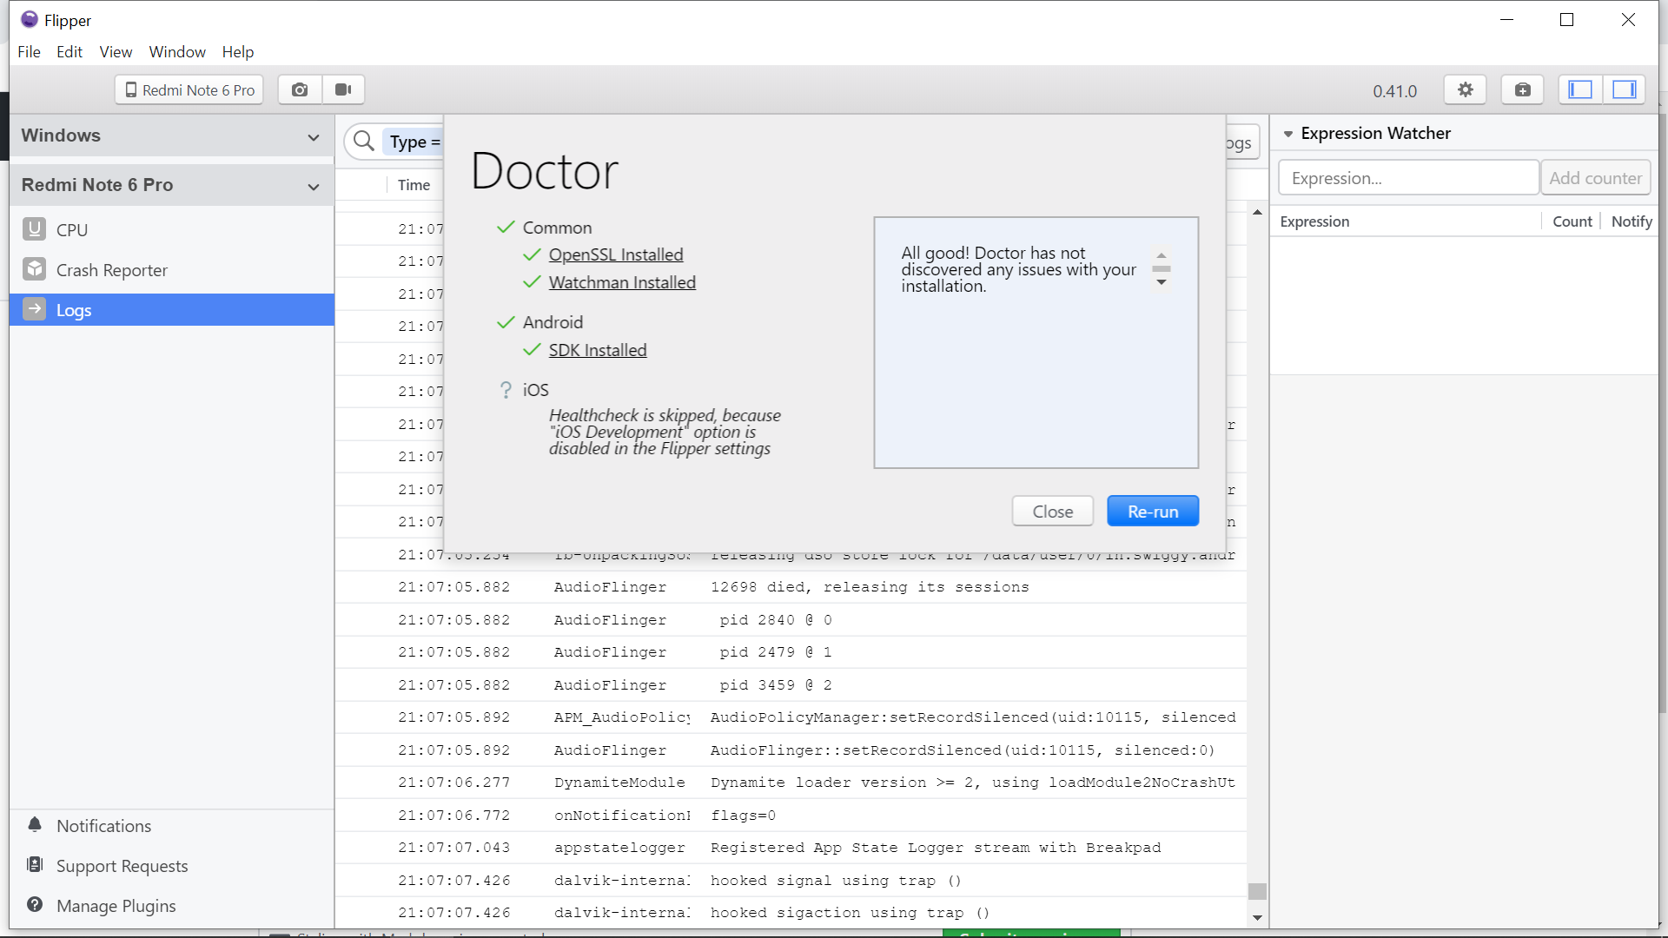Take a device screenshot with the camera icon
Viewport: 1668px width, 938px height.
pos(300,89)
